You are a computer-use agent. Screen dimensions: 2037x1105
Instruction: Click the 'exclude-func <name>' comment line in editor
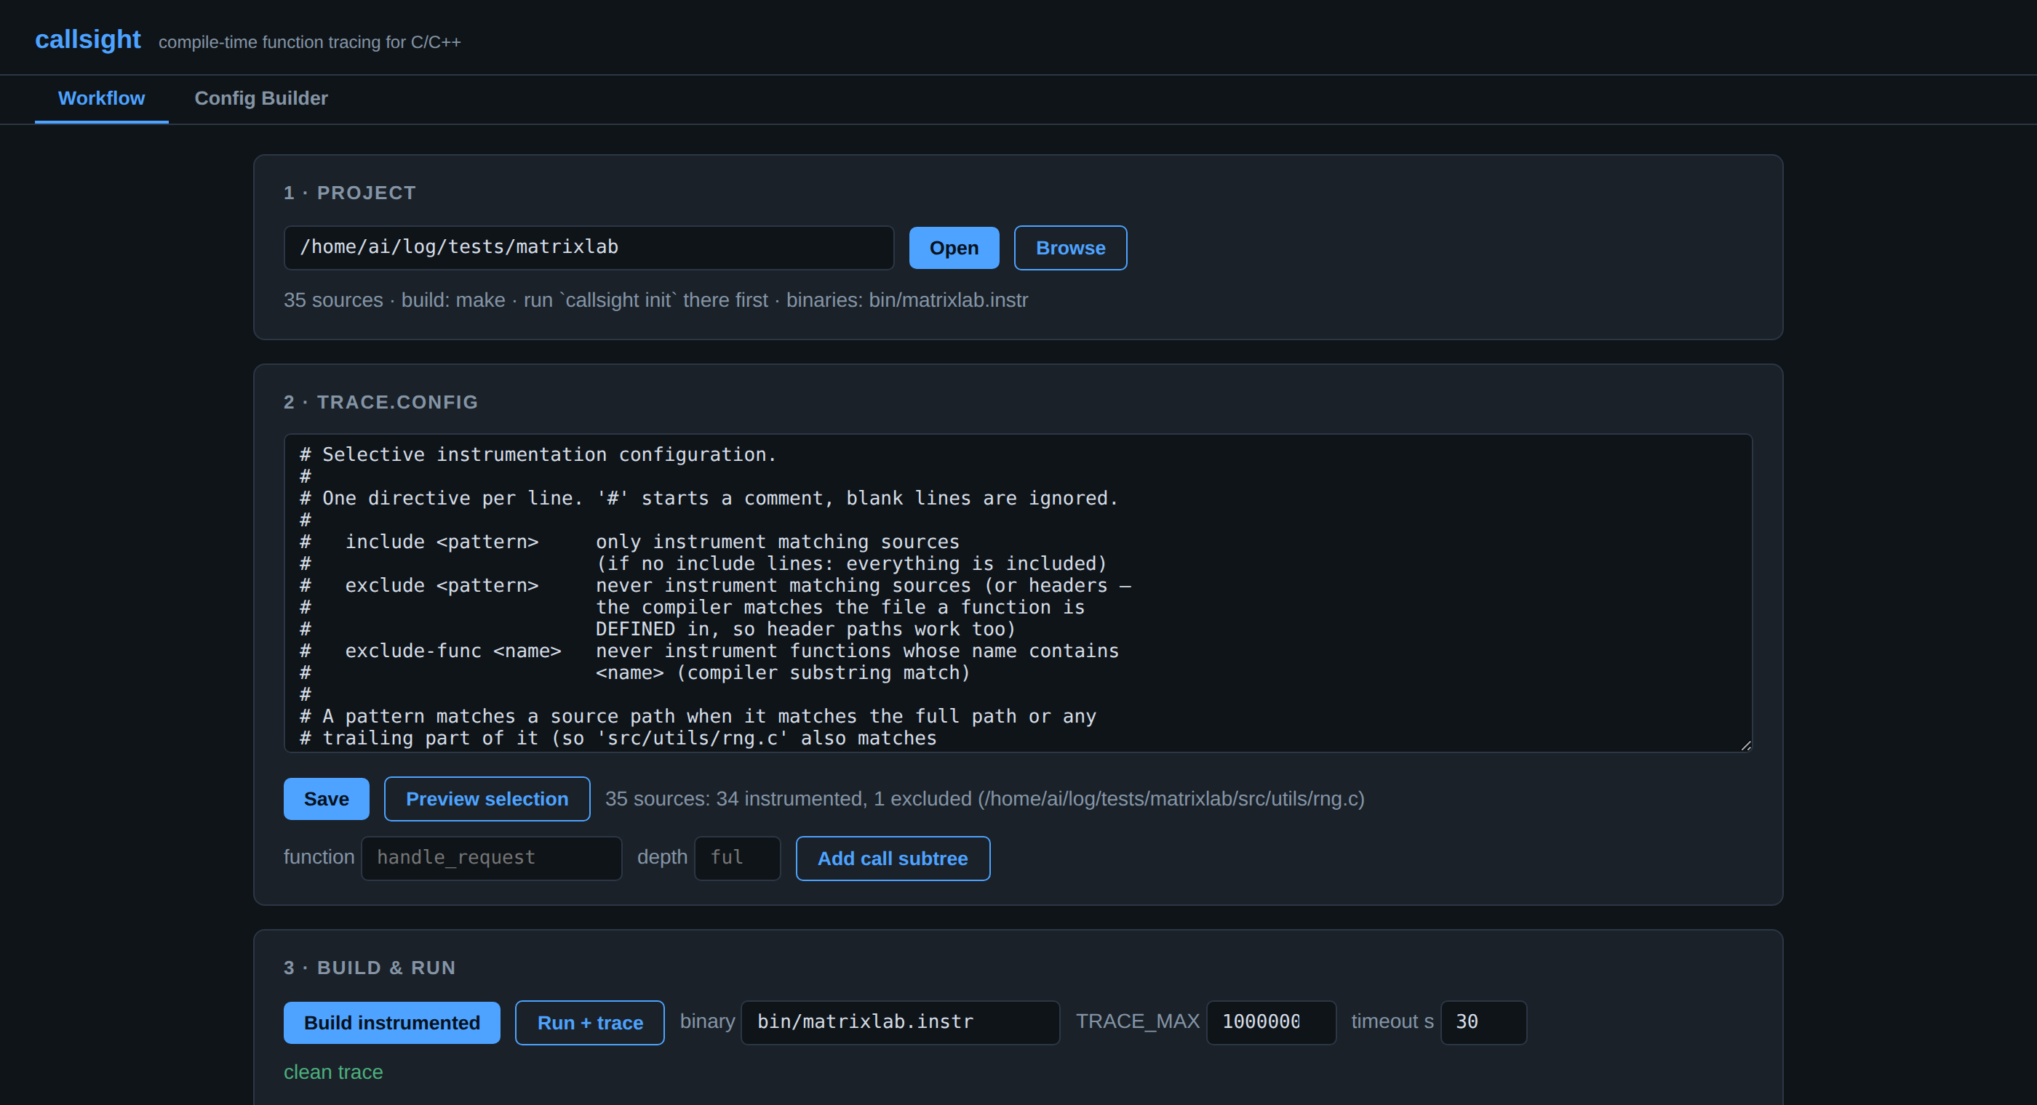[709, 651]
